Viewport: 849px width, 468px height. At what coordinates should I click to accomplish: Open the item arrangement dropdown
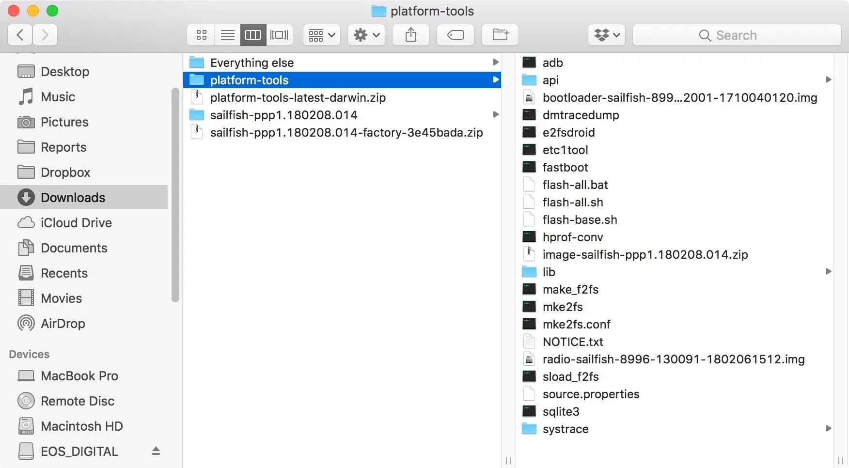click(322, 35)
